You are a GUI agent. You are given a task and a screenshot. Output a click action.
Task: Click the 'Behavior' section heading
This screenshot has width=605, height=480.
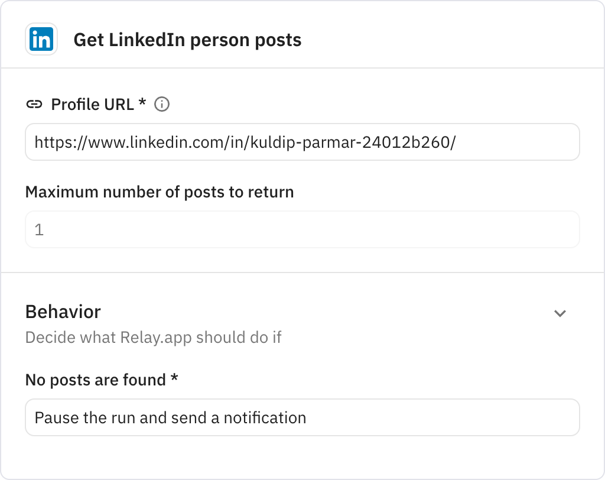[x=63, y=312]
